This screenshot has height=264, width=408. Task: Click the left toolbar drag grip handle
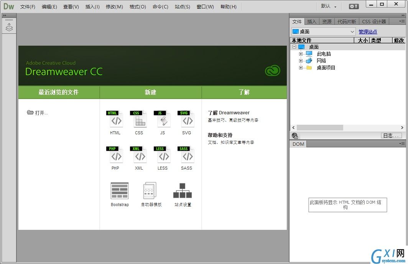coord(9,20)
